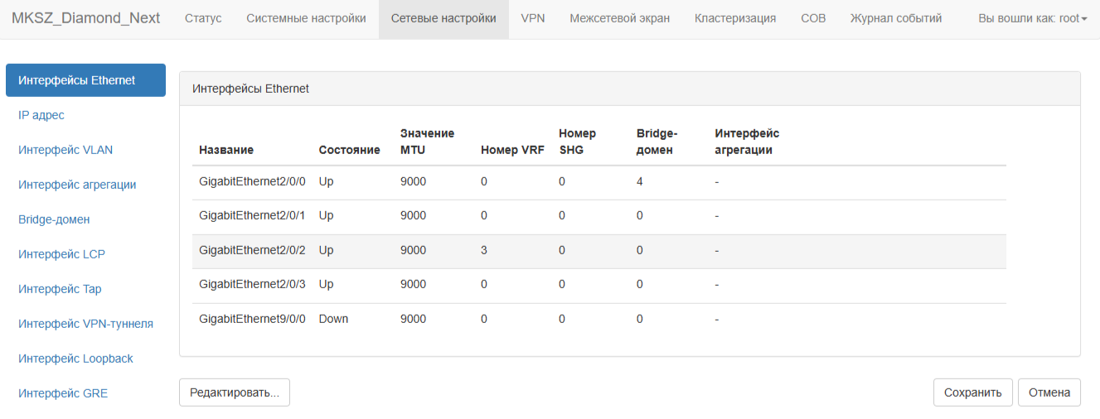This screenshot has width=1100, height=419.
Task: Select the GigabitEthernet2/0/2 table row
Action: point(599,250)
